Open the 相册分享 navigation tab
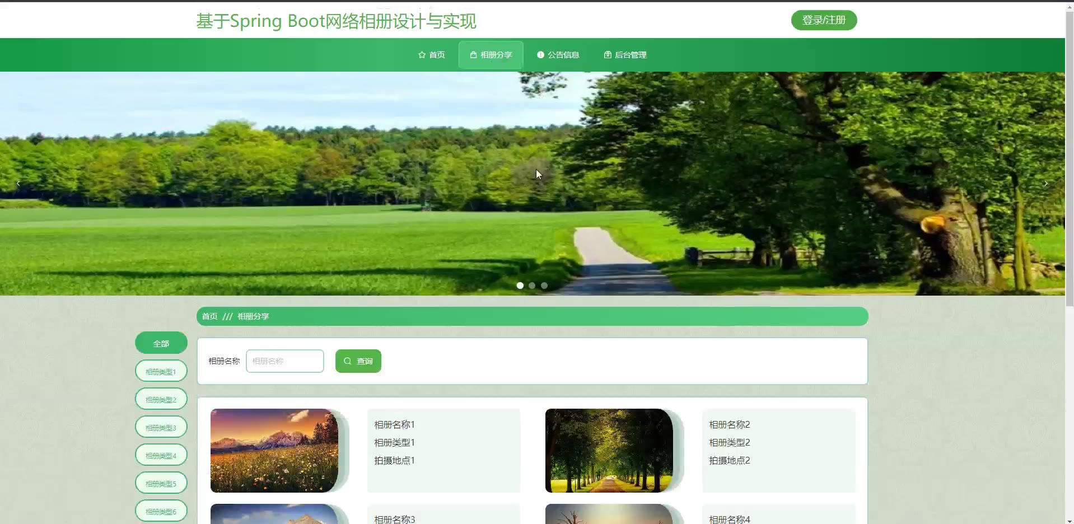The height and width of the screenshot is (524, 1074). pos(491,55)
